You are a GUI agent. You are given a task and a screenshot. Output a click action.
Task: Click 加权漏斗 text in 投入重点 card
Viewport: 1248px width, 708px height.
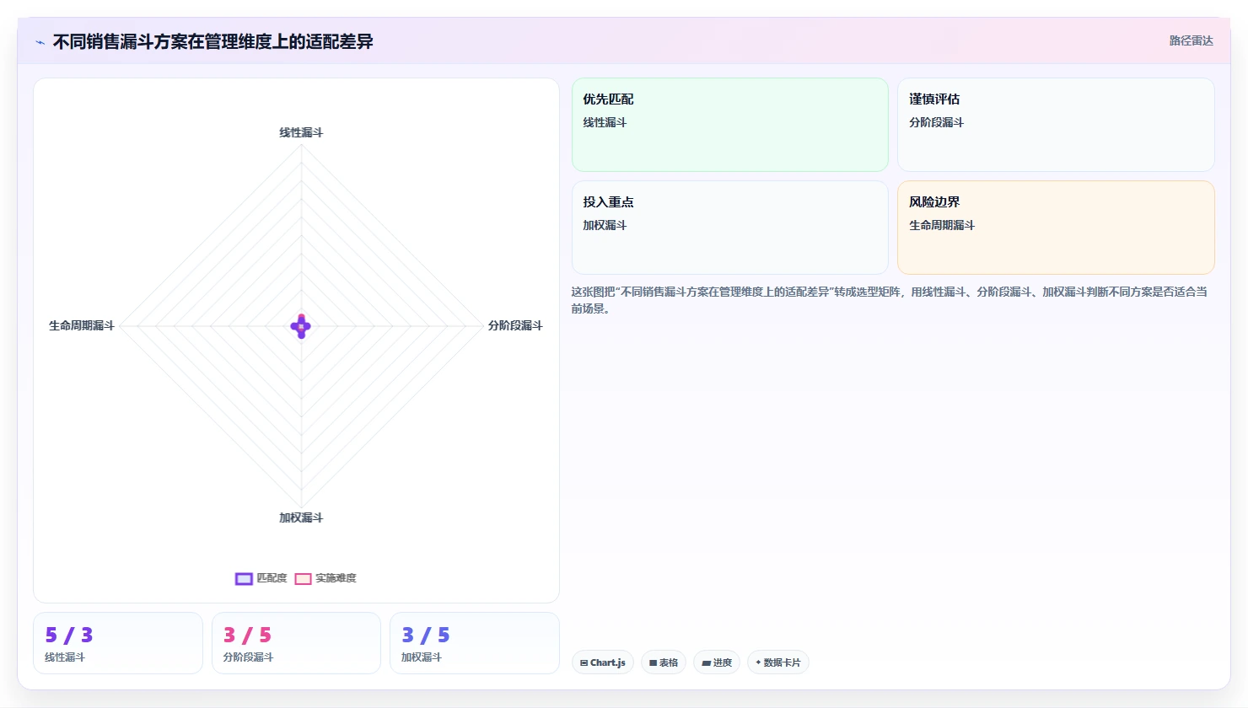click(605, 225)
